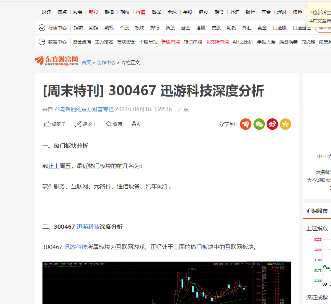Open the 东方财富网 eastmoney logo

coord(56,61)
